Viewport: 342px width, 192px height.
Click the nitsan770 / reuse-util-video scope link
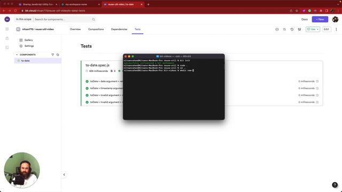point(38,29)
